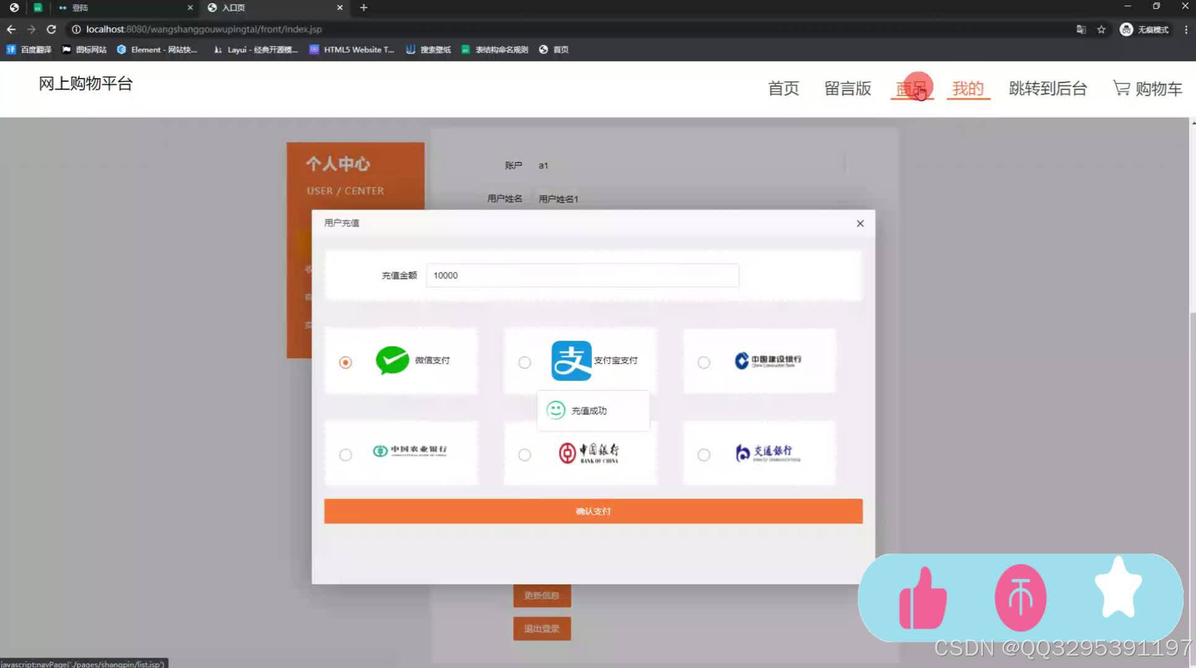
Task: Select the China Construction Bank radio button
Action: tap(704, 362)
